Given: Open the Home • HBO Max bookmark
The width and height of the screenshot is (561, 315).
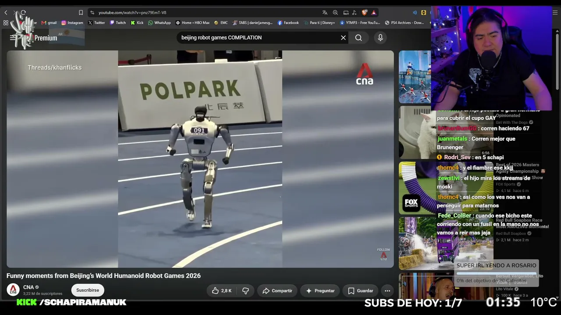Looking at the screenshot, I should (x=193, y=23).
